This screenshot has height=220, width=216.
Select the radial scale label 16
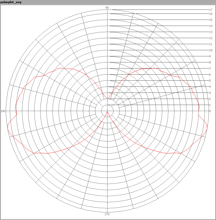click(211, 14)
